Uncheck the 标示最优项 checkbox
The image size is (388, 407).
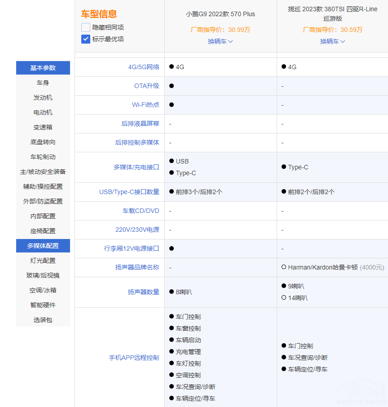86,39
